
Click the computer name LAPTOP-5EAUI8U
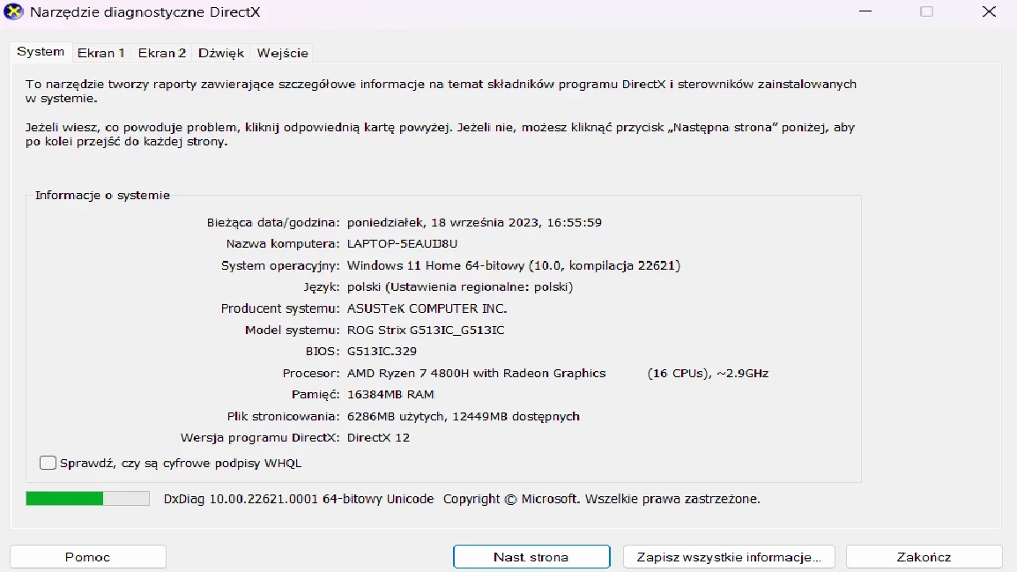402,244
